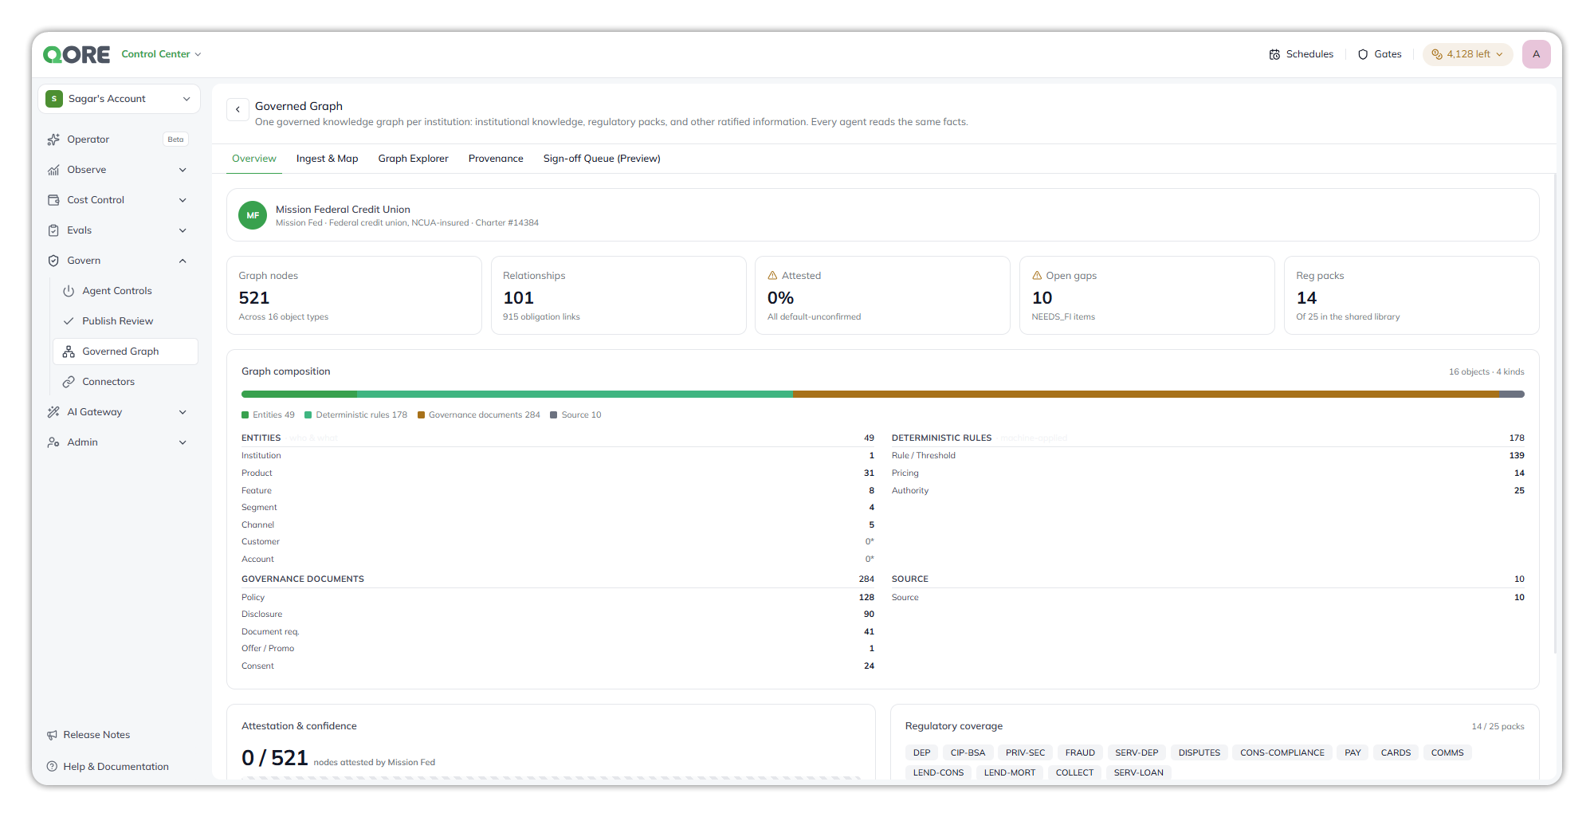This screenshot has height=817, width=1594.
Task: Select the Overview tab
Action: coord(254,159)
